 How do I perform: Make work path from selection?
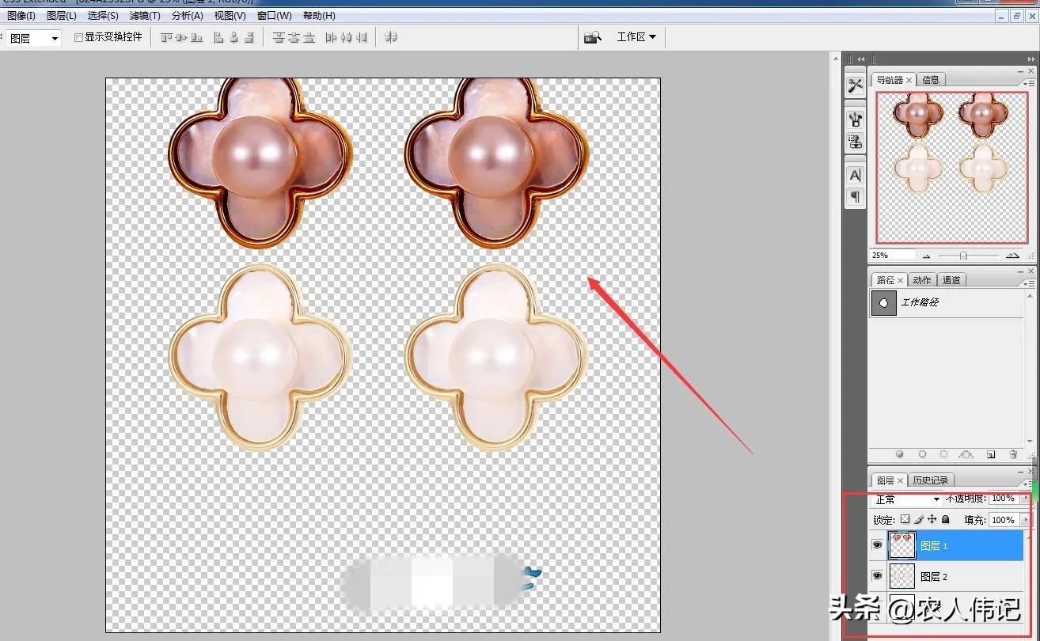(966, 455)
